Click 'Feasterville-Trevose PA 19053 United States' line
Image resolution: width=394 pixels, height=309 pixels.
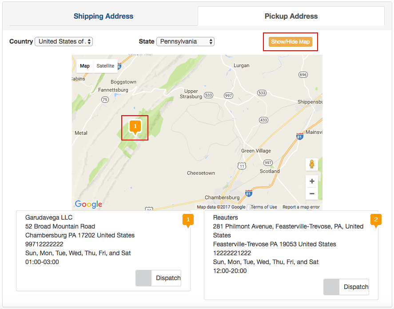click(275, 244)
